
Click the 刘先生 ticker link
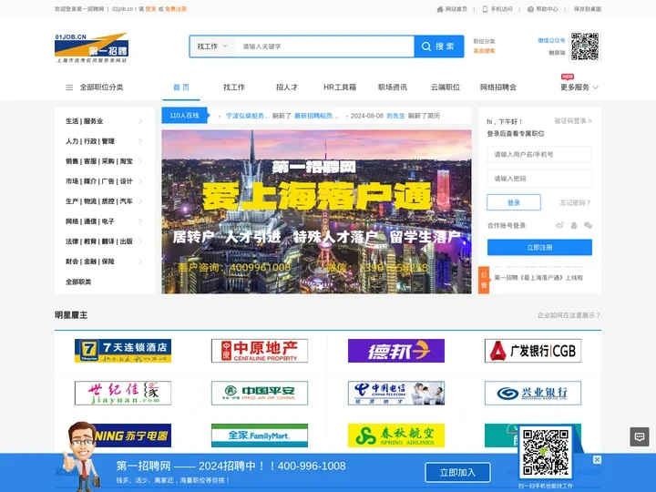point(395,116)
